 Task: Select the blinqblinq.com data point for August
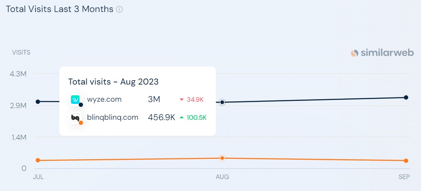222,158
